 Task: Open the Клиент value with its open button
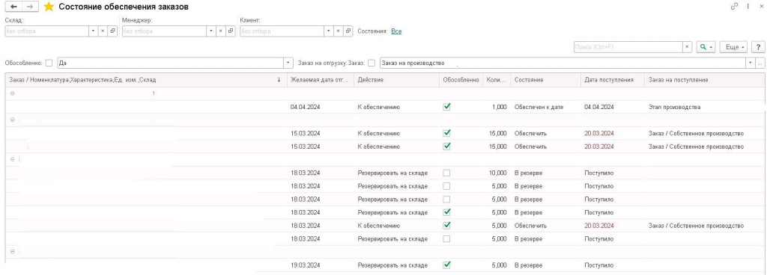(348, 31)
